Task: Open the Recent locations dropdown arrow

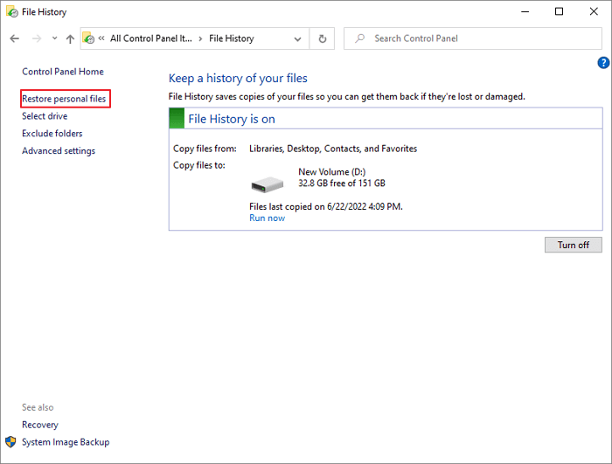Action: pyautogui.click(x=54, y=38)
